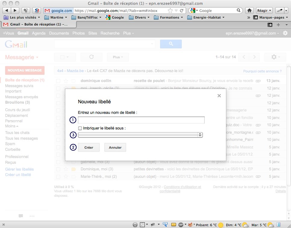Click the Gmail search input field

(105, 44)
